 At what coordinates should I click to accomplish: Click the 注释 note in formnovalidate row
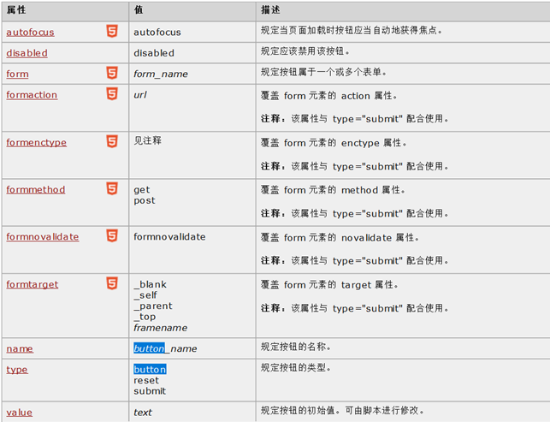tap(355, 260)
